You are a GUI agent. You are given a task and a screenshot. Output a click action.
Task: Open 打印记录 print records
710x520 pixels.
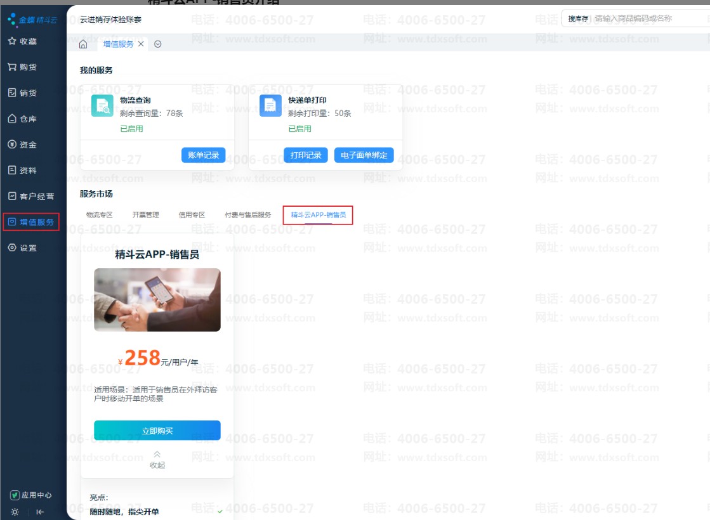tap(306, 155)
